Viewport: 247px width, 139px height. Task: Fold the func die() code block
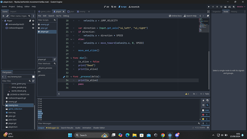click(x=71, y=58)
